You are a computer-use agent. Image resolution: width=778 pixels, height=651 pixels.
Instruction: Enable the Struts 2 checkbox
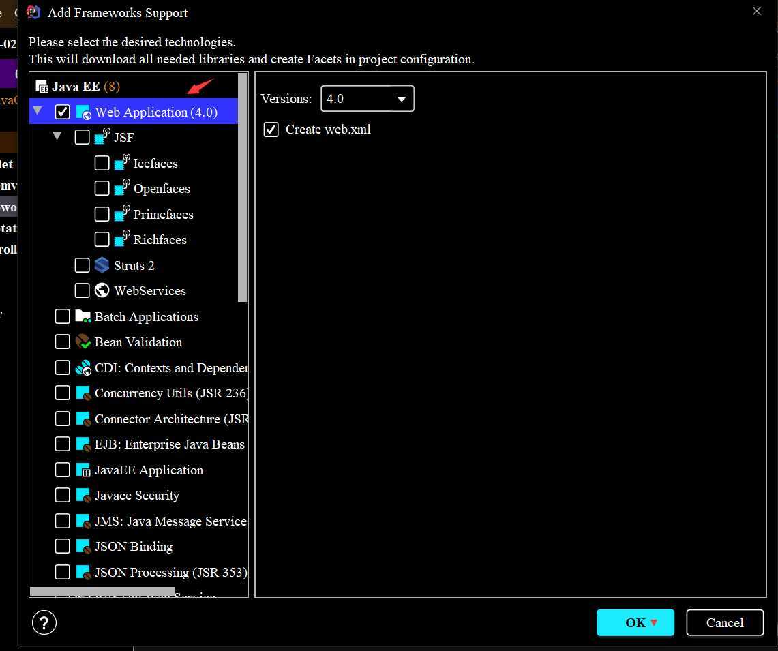(x=82, y=265)
